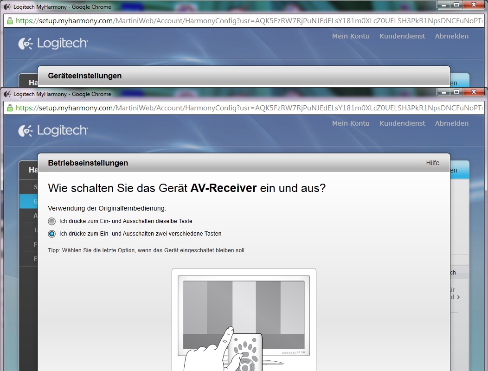This screenshot has height=371, width=488.
Task: Click the Logitech logo in the Geräteeinstellungen window
Action: (x=53, y=44)
